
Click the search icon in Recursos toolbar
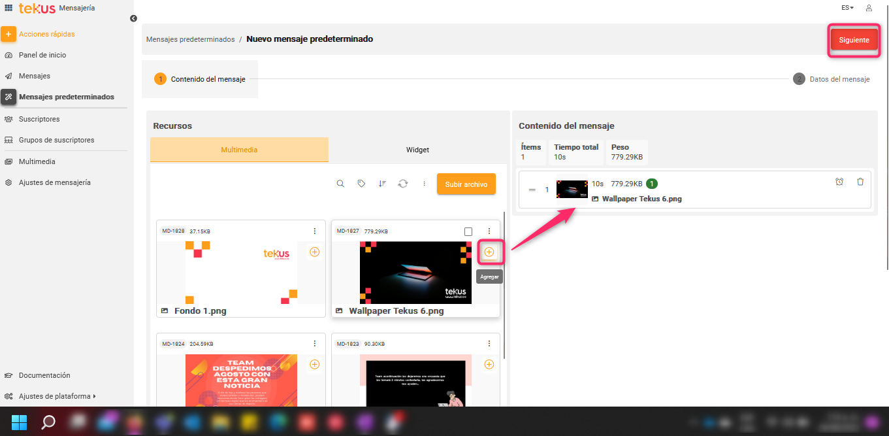pos(340,184)
